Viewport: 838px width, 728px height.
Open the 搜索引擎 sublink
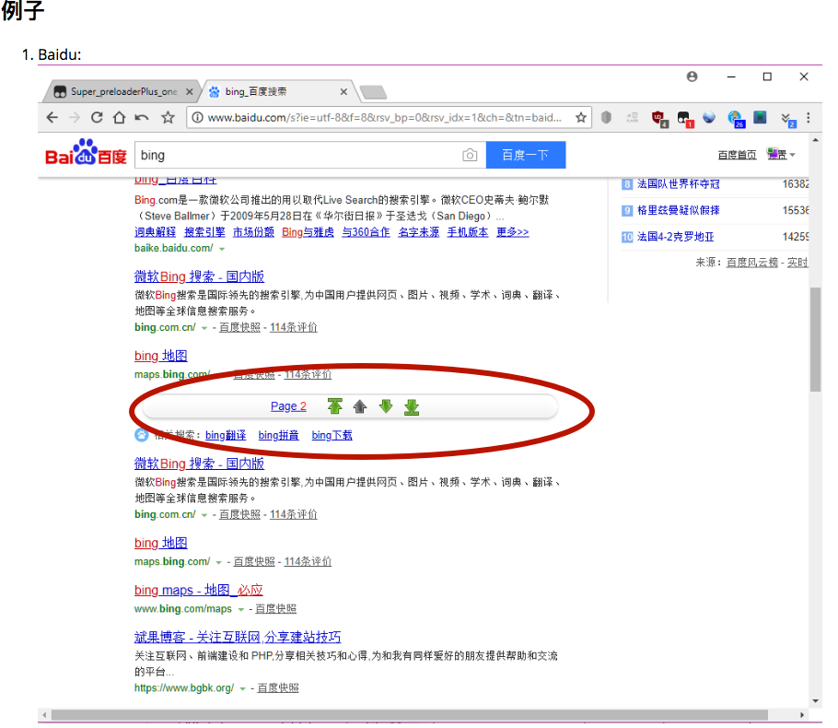[204, 231]
